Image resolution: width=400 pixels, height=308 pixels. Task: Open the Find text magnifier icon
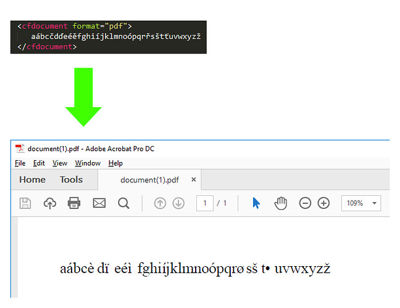pos(123,203)
